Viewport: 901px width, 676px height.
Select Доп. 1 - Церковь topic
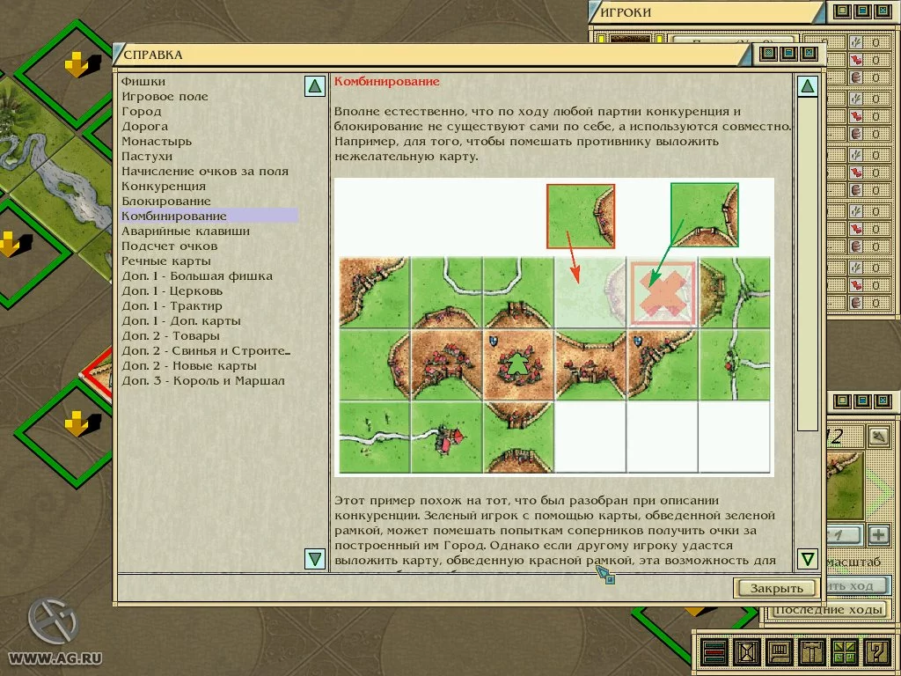172,290
